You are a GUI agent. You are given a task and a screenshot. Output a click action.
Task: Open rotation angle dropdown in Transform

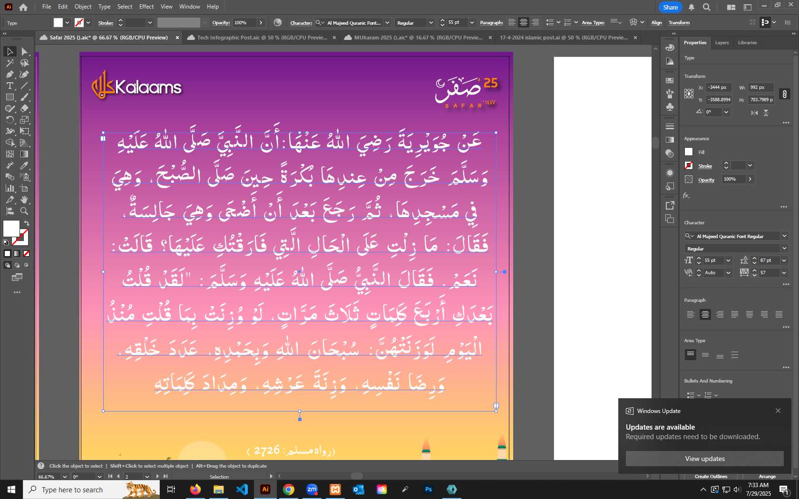pyautogui.click(x=726, y=112)
